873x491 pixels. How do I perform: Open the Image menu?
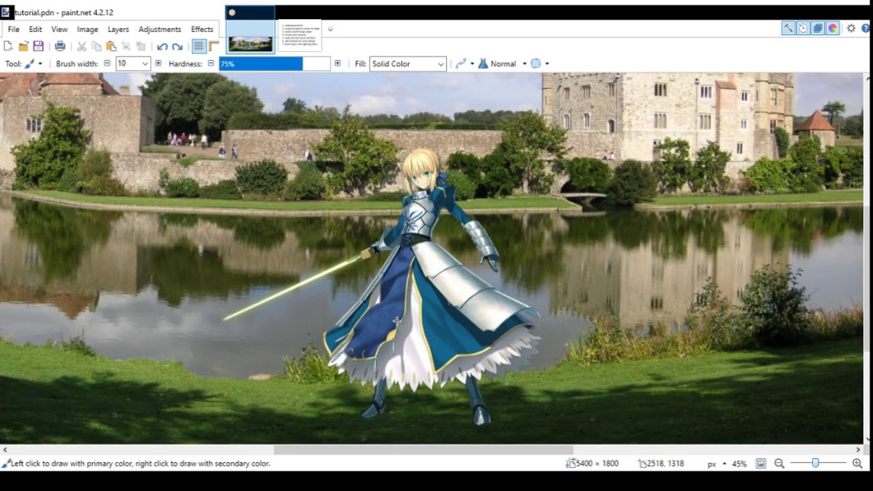[x=87, y=29]
